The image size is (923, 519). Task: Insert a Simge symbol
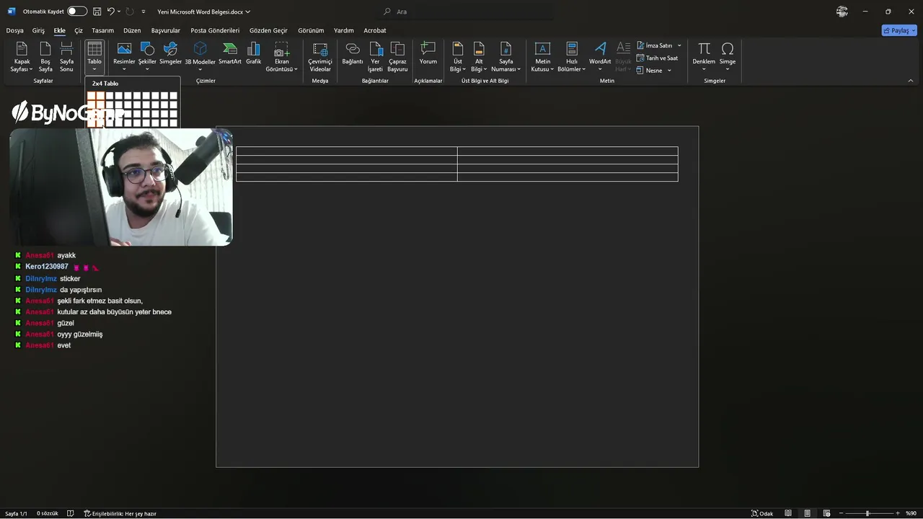click(x=728, y=58)
